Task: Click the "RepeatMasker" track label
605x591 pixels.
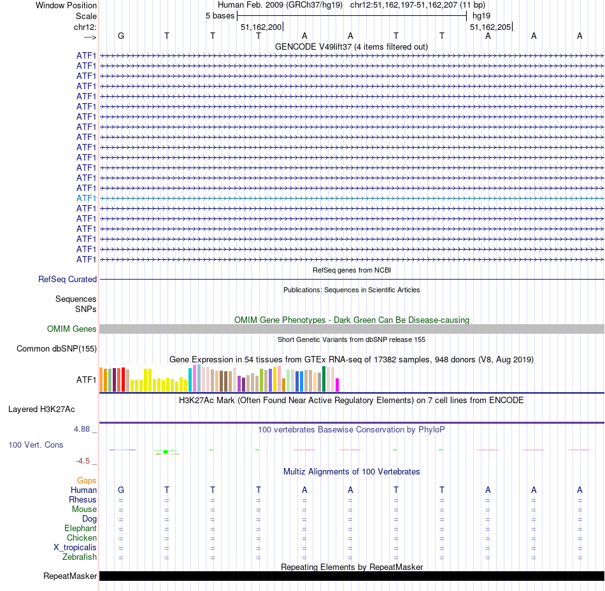Action: [x=70, y=576]
